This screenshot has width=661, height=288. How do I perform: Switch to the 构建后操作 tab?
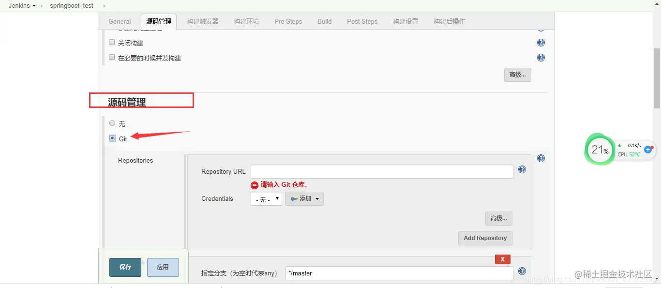[x=450, y=21]
